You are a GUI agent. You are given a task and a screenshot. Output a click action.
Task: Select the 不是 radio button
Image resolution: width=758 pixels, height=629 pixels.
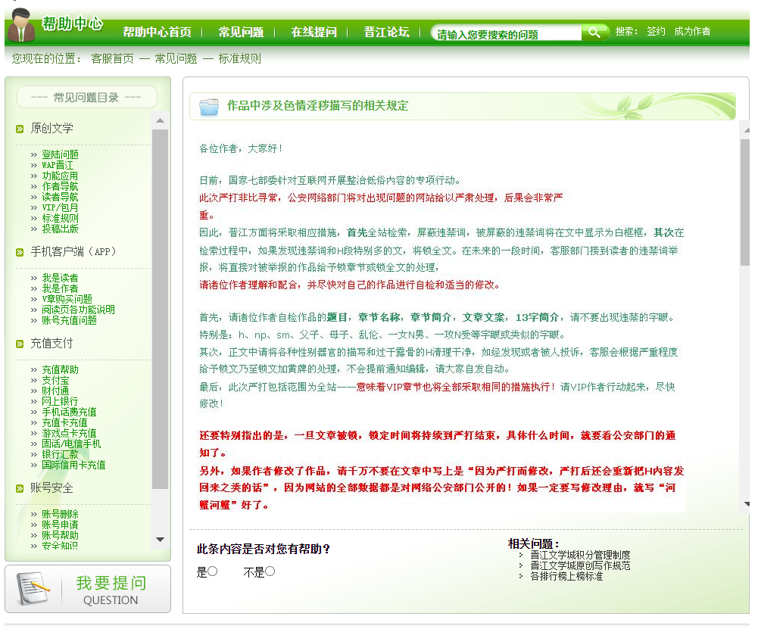point(270,571)
